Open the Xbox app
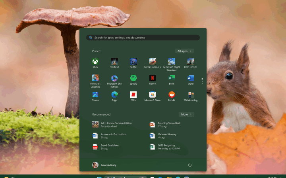The height and width of the screenshot is (178, 286). coord(95,63)
